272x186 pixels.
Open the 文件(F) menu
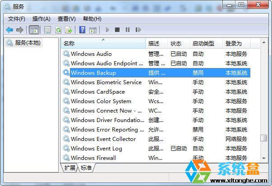click(x=17, y=18)
